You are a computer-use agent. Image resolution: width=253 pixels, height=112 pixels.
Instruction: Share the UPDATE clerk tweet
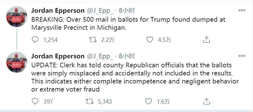[206, 101]
